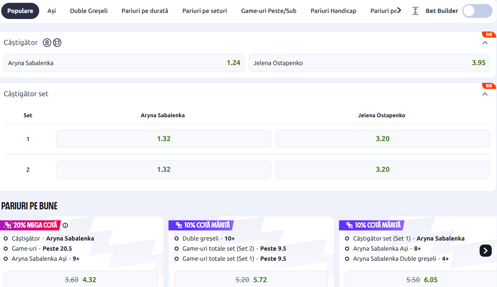Select the Pariuri Handicap tab
497x287 pixels.
(x=333, y=11)
